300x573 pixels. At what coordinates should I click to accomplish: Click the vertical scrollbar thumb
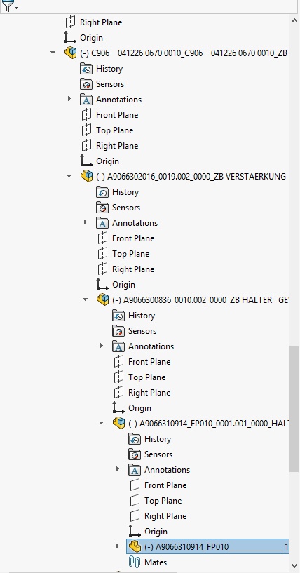[x=294, y=409]
